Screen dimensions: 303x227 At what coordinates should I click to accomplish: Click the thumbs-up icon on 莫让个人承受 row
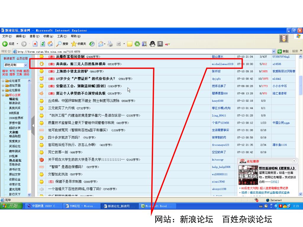41,93
